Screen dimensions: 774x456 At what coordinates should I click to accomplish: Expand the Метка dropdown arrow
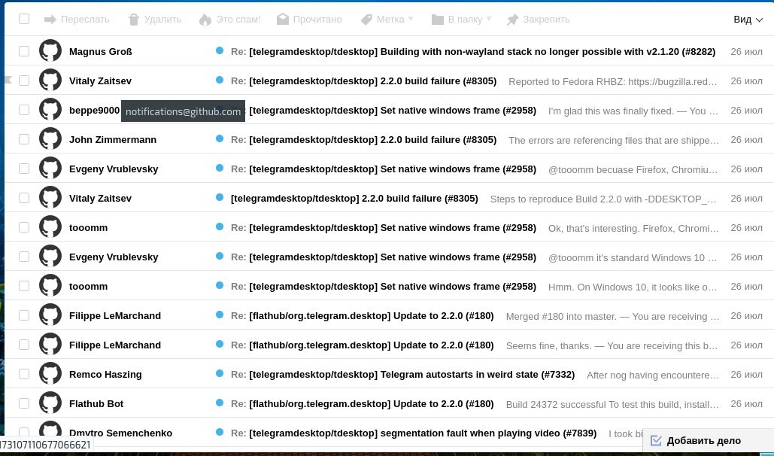pos(411,19)
